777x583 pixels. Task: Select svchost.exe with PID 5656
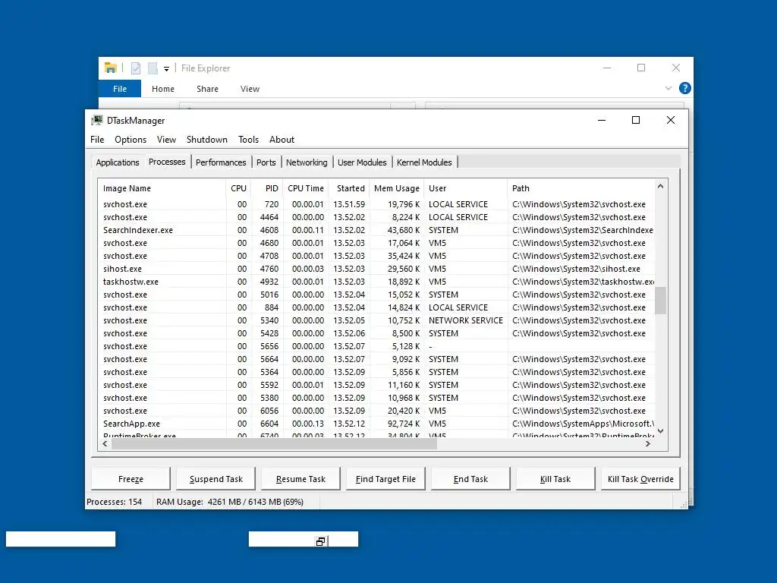(x=376, y=346)
